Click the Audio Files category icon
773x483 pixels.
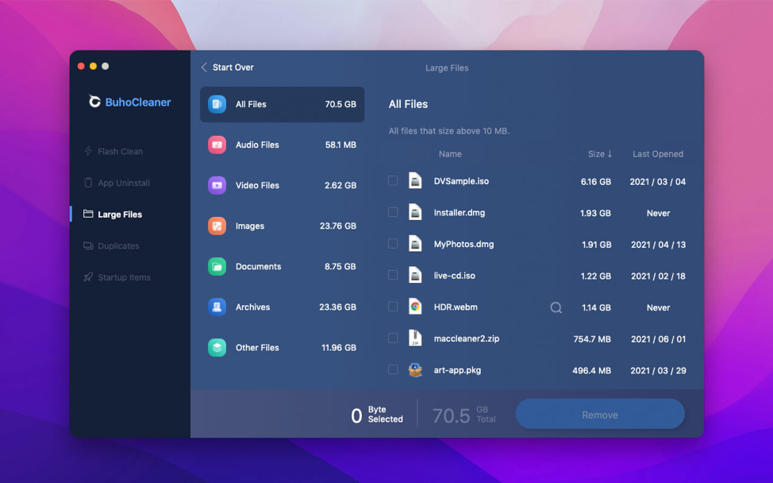(217, 145)
